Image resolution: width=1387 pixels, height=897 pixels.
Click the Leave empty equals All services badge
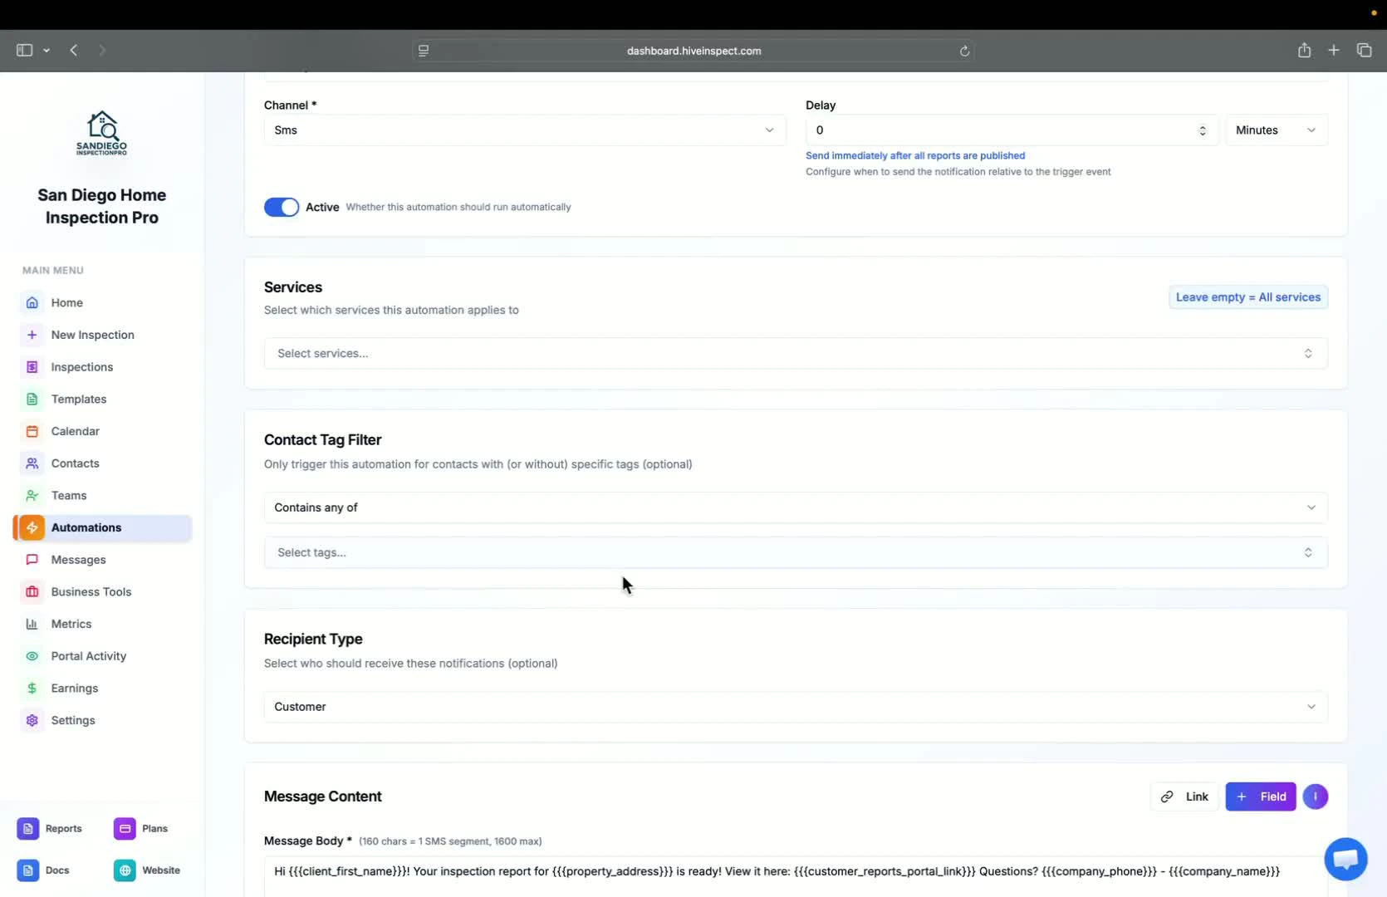1247,297
